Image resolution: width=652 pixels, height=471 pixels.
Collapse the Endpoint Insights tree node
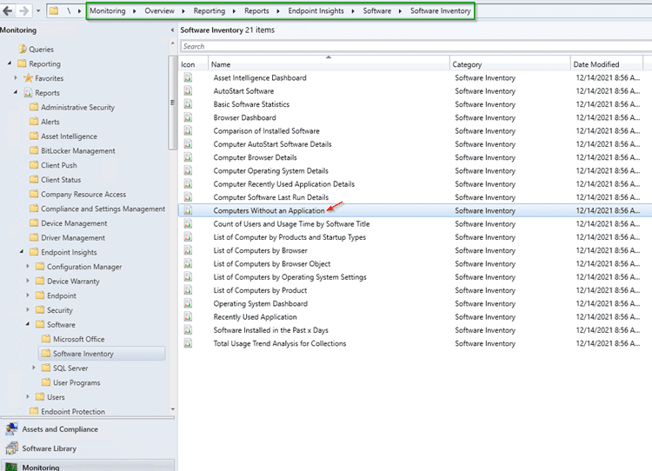pos(20,252)
